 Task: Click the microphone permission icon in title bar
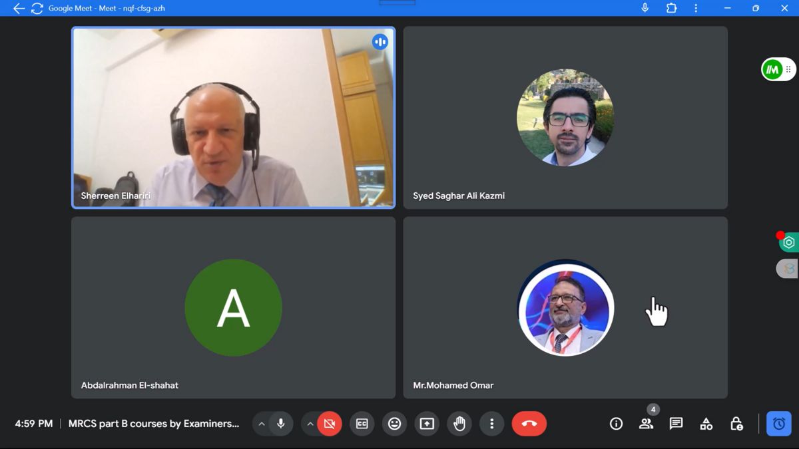(x=645, y=8)
